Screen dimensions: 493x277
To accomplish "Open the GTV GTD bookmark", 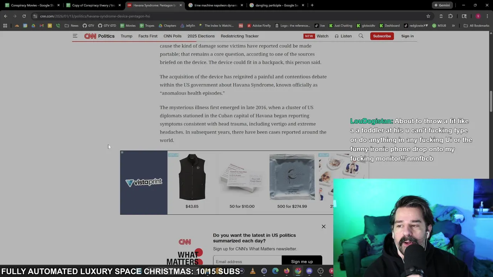I will coord(107,26).
